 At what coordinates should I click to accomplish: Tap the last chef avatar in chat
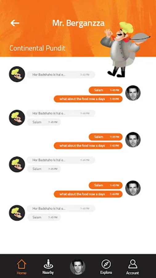pyautogui.click(x=17, y=213)
